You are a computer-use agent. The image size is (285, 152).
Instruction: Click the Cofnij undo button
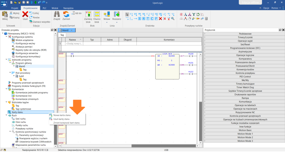[x=34, y=13]
